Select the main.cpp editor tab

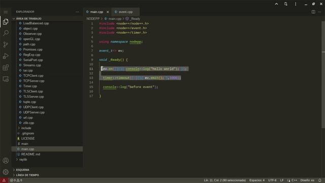pos(96,12)
